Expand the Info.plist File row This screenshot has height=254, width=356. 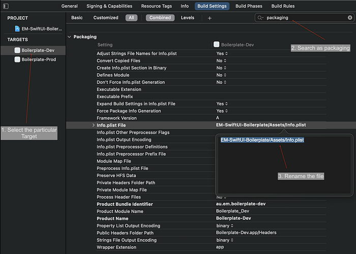tap(93, 125)
